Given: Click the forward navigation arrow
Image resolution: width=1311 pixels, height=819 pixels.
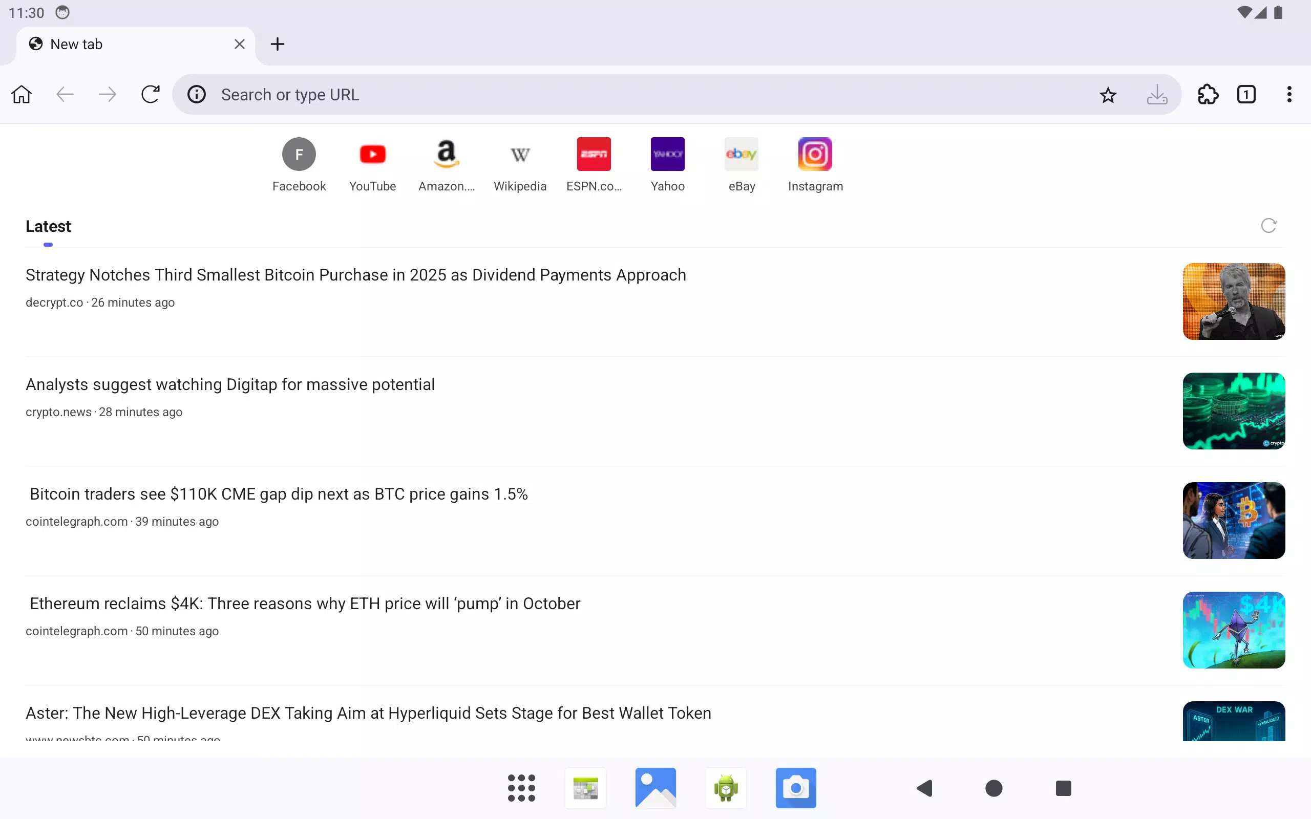Looking at the screenshot, I should [x=107, y=94].
